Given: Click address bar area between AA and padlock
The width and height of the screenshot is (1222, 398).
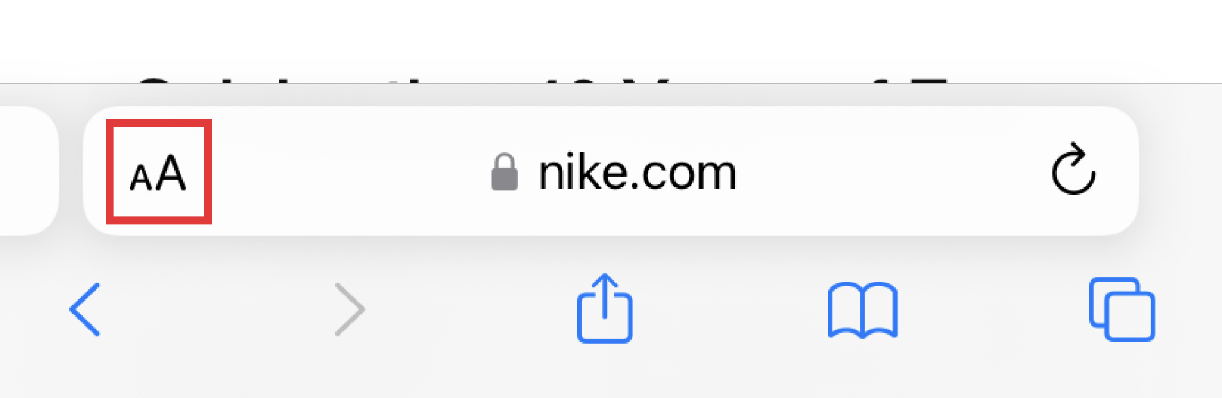Looking at the screenshot, I should tap(349, 171).
